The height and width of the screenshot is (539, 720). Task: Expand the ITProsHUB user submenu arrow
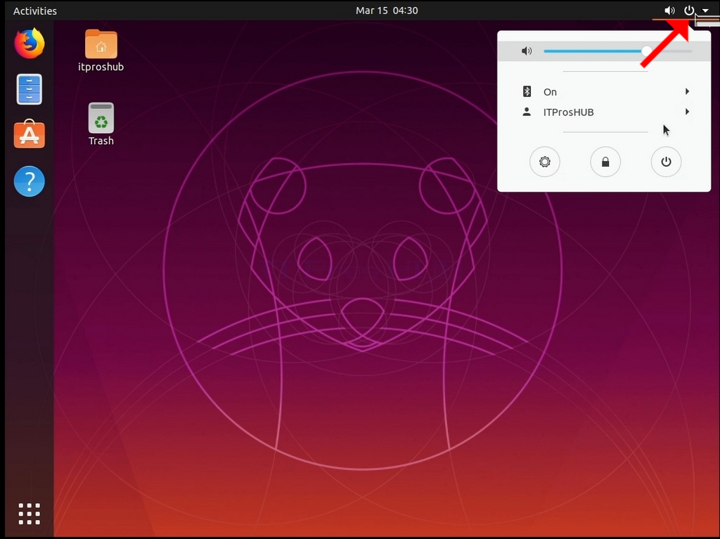(x=688, y=112)
